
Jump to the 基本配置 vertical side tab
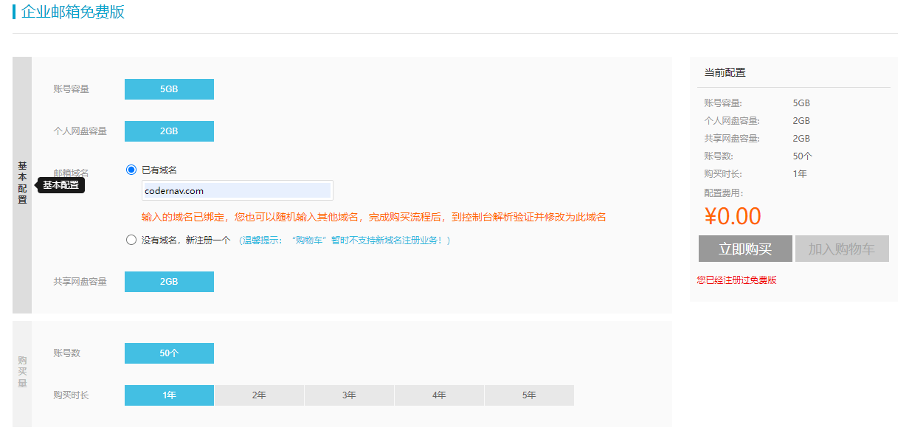coord(22,184)
